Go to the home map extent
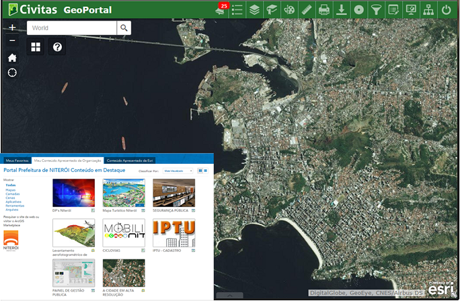Image resolution: width=460 pixels, height=301 pixels. [x=12, y=58]
